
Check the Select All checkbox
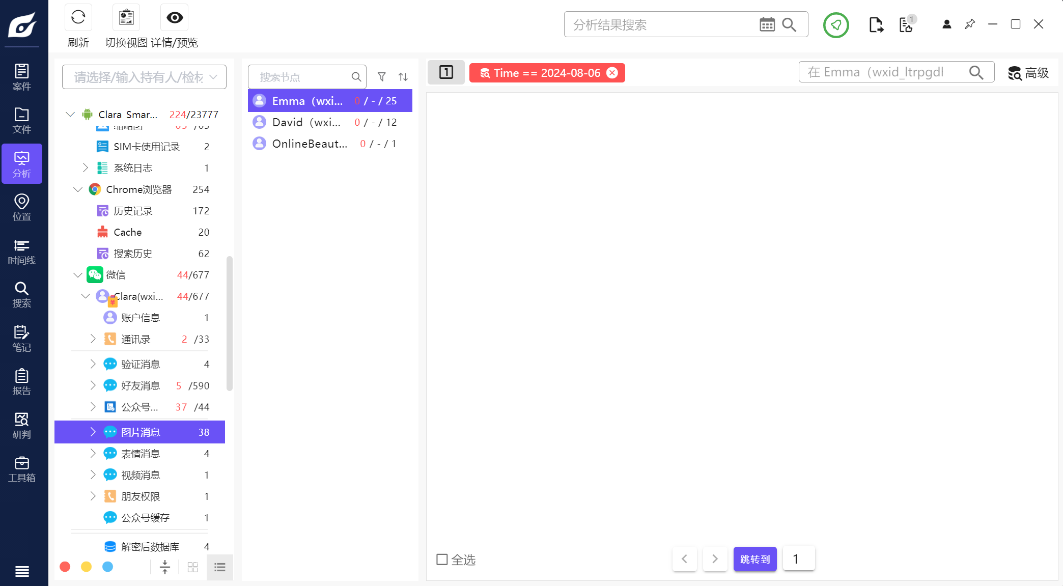coord(442,560)
